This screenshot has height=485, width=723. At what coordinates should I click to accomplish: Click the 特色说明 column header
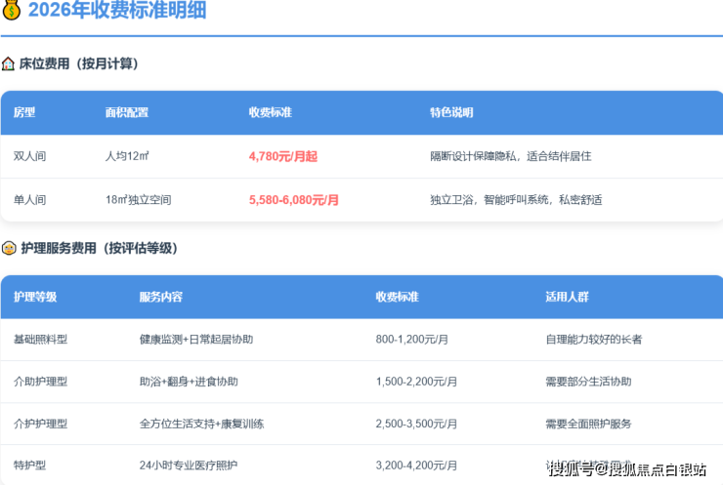coord(450,112)
